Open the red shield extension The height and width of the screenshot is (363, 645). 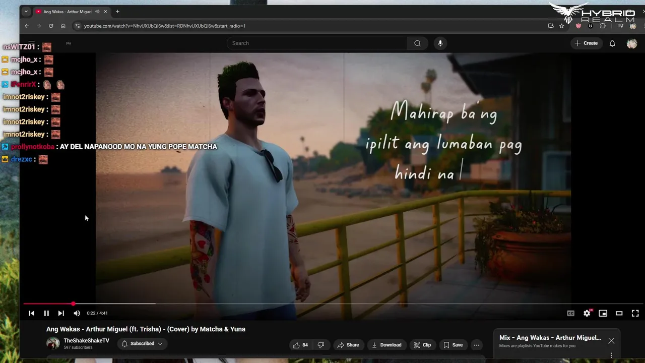point(578,26)
